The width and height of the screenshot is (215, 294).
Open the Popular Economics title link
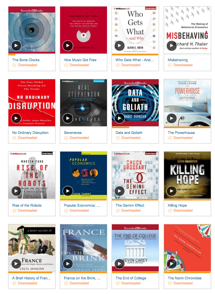click(82, 205)
